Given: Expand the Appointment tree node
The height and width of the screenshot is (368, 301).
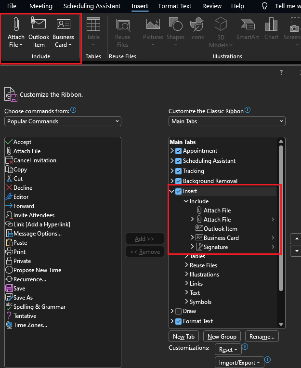Looking at the screenshot, I should (172, 151).
